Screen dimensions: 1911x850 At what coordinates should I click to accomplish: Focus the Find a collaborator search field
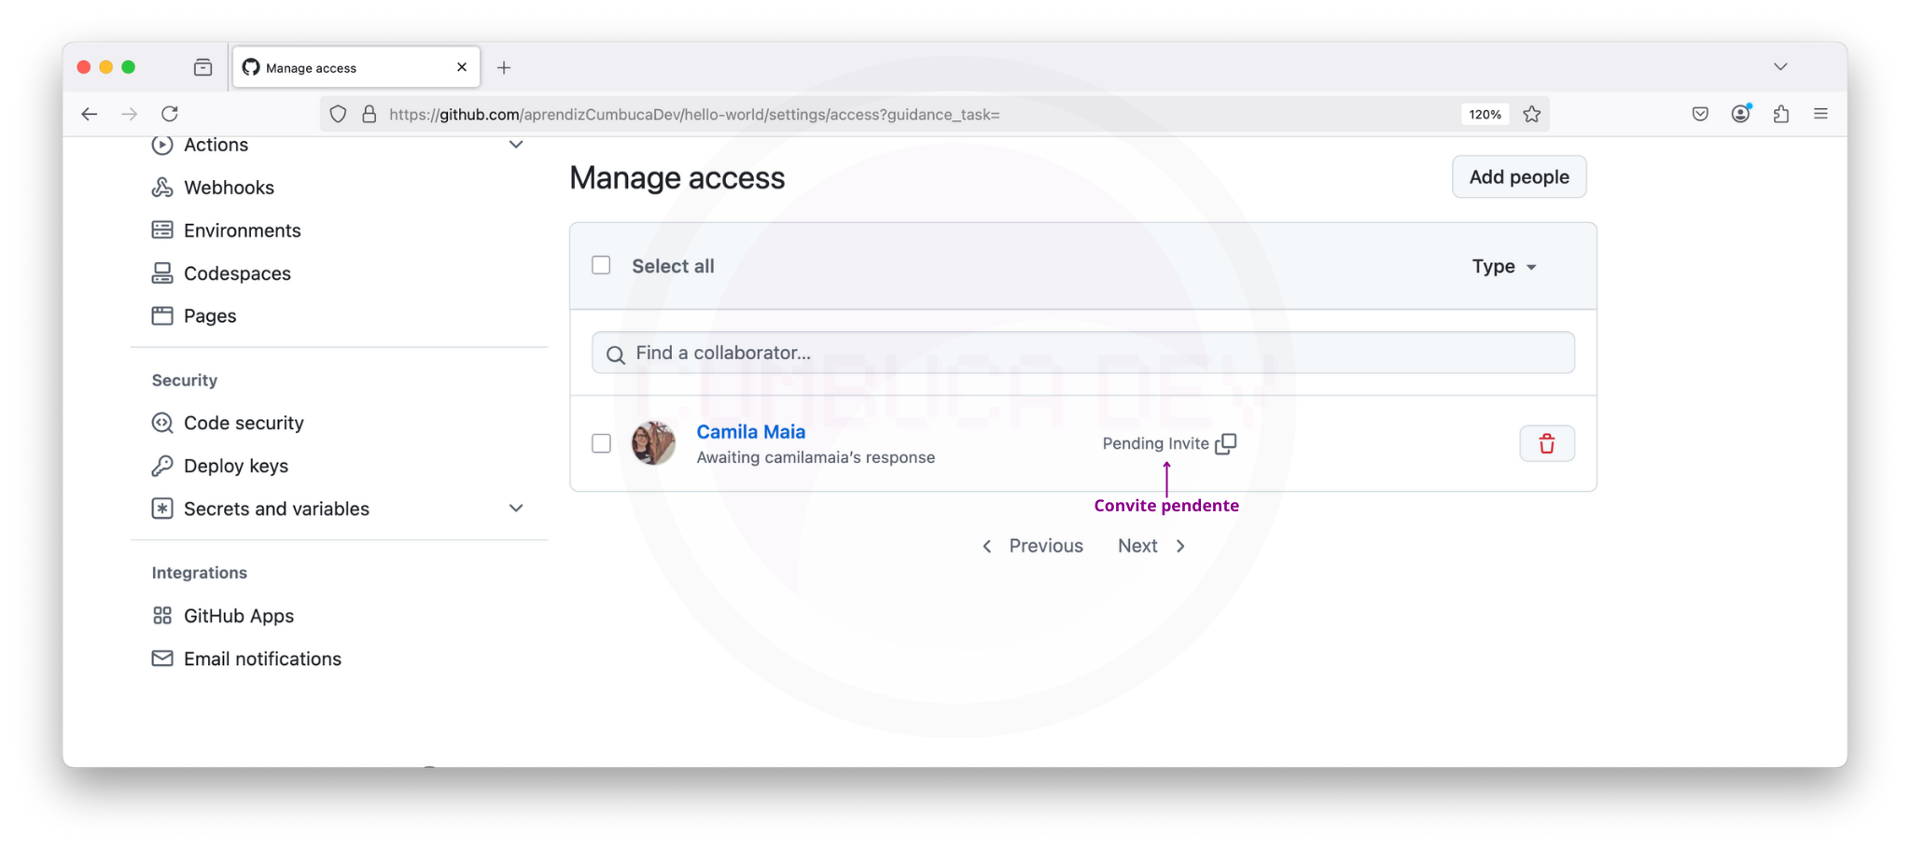click(x=1082, y=354)
